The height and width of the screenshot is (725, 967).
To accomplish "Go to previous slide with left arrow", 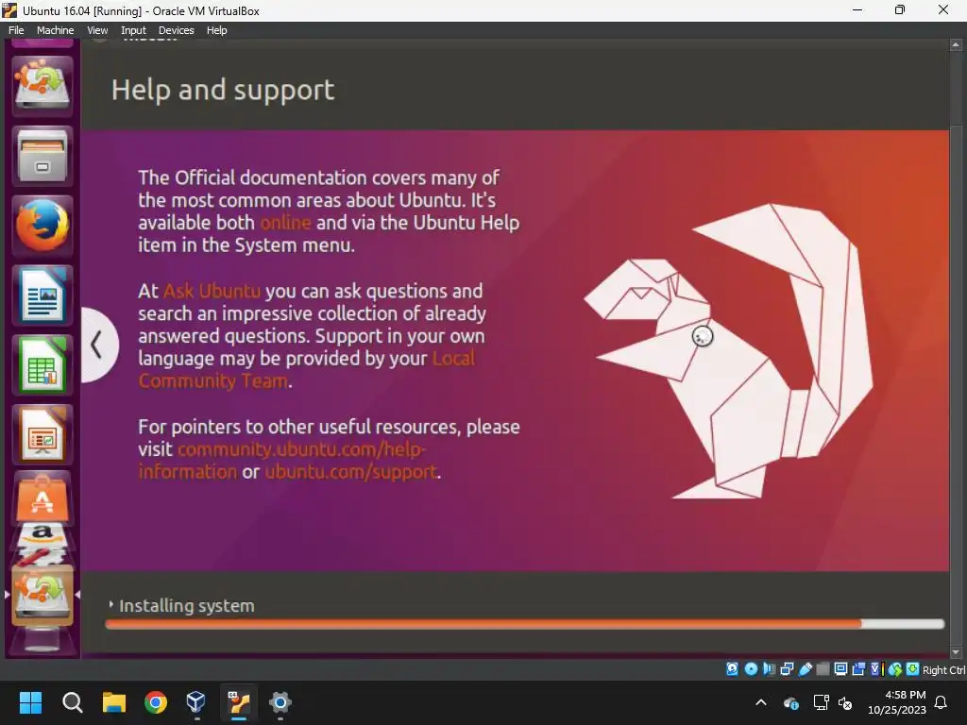I will [x=98, y=344].
